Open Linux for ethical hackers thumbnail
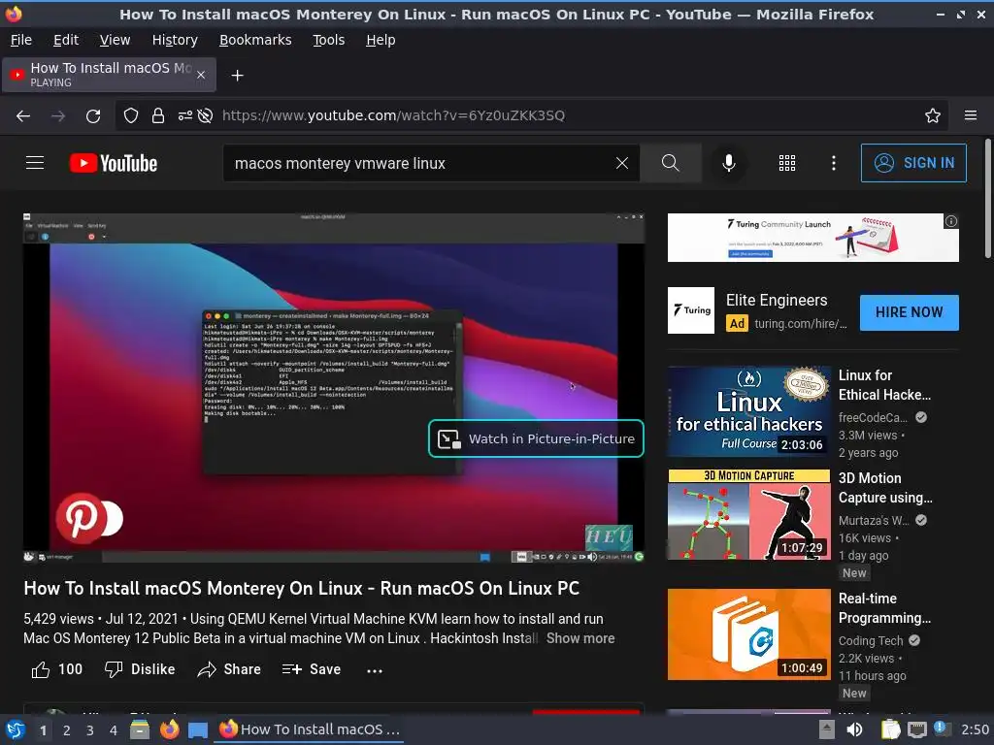 click(748, 411)
